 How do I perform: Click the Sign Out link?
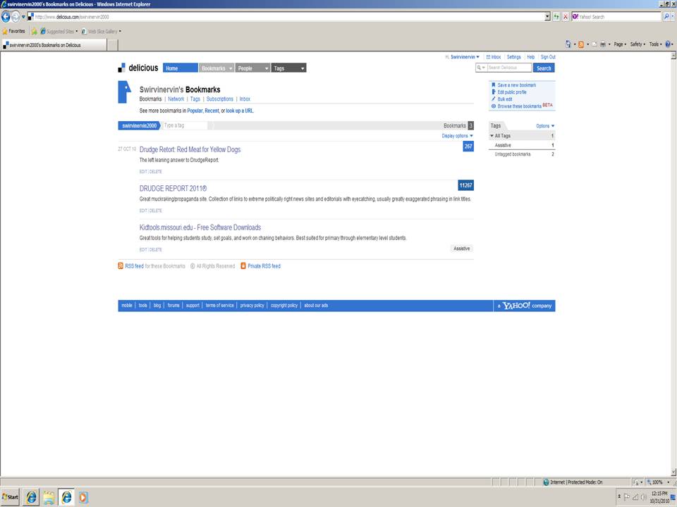coord(548,57)
